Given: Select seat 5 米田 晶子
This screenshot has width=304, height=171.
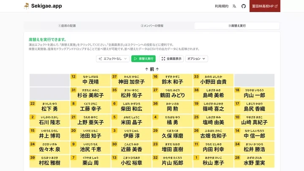Looking at the screenshot, I should point(131,121).
